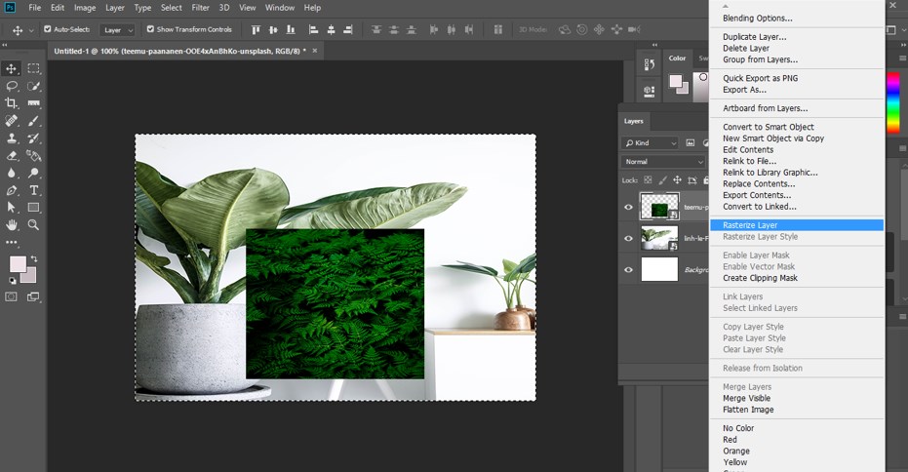Click Flatten Image in context menu
The width and height of the screenshot is (908, 472).
[749, 410]
